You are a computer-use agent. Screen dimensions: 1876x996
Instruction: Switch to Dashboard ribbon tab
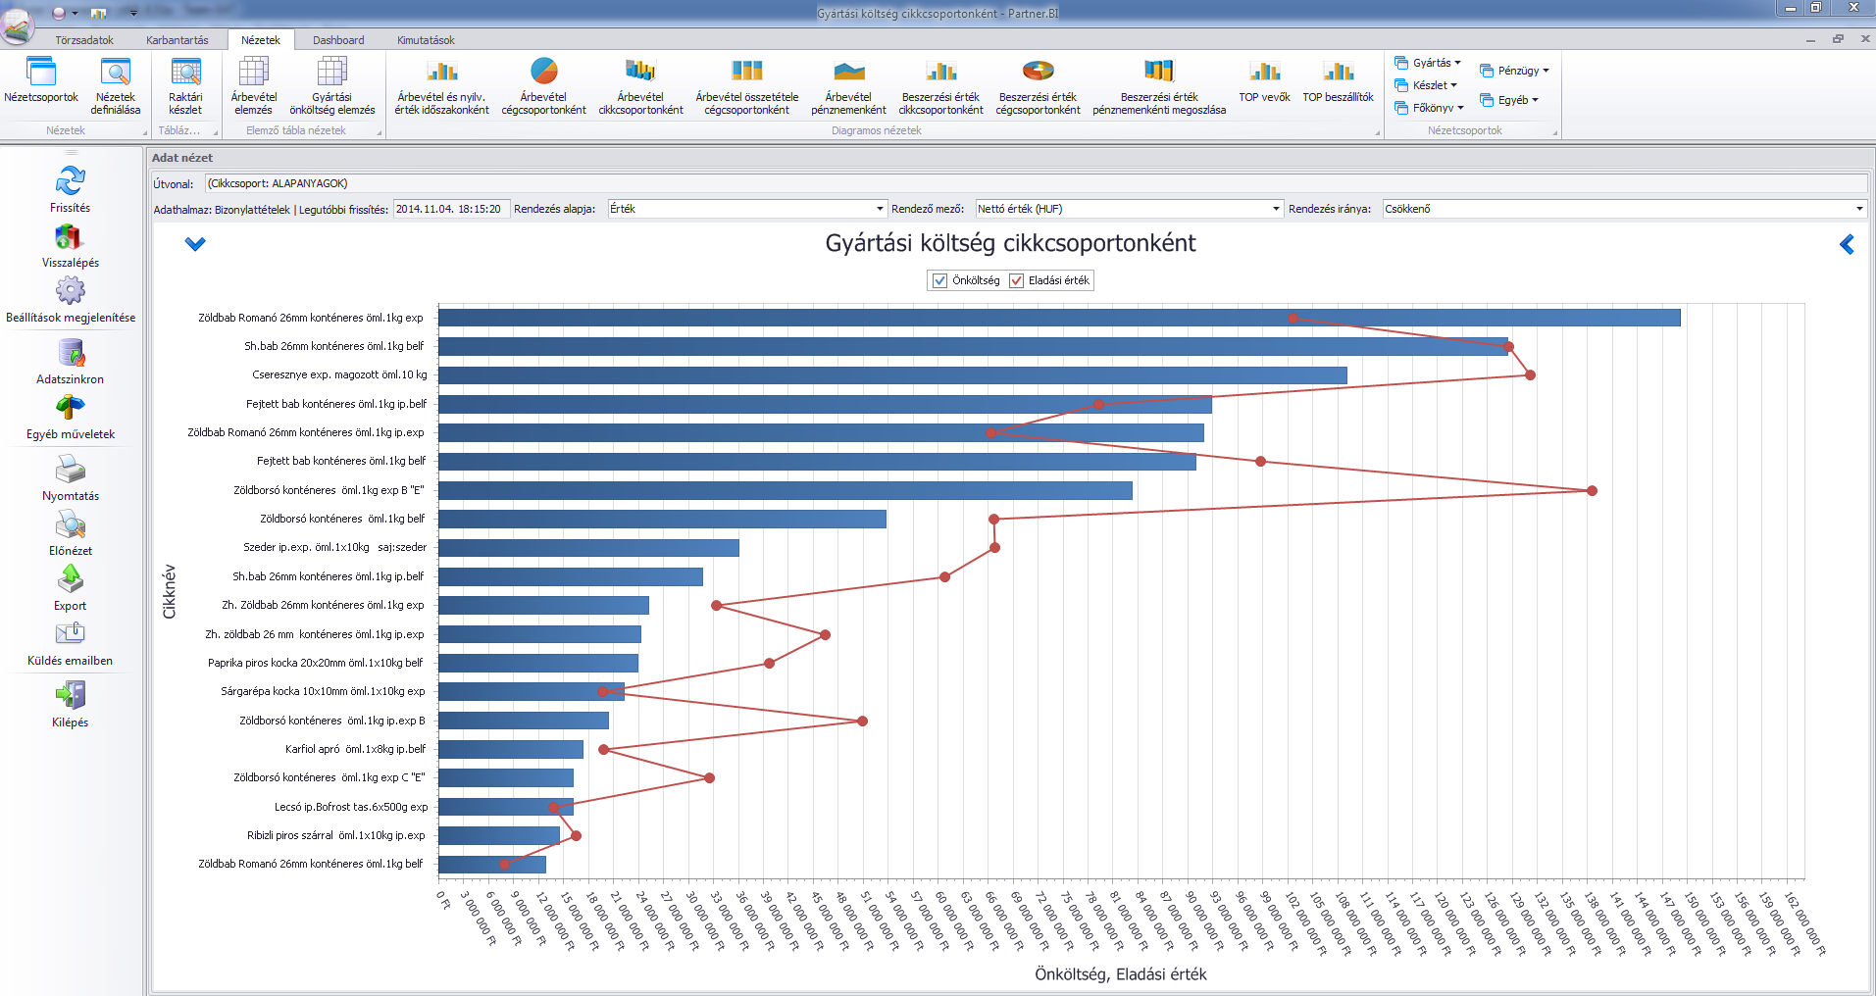tap(338, 40)
